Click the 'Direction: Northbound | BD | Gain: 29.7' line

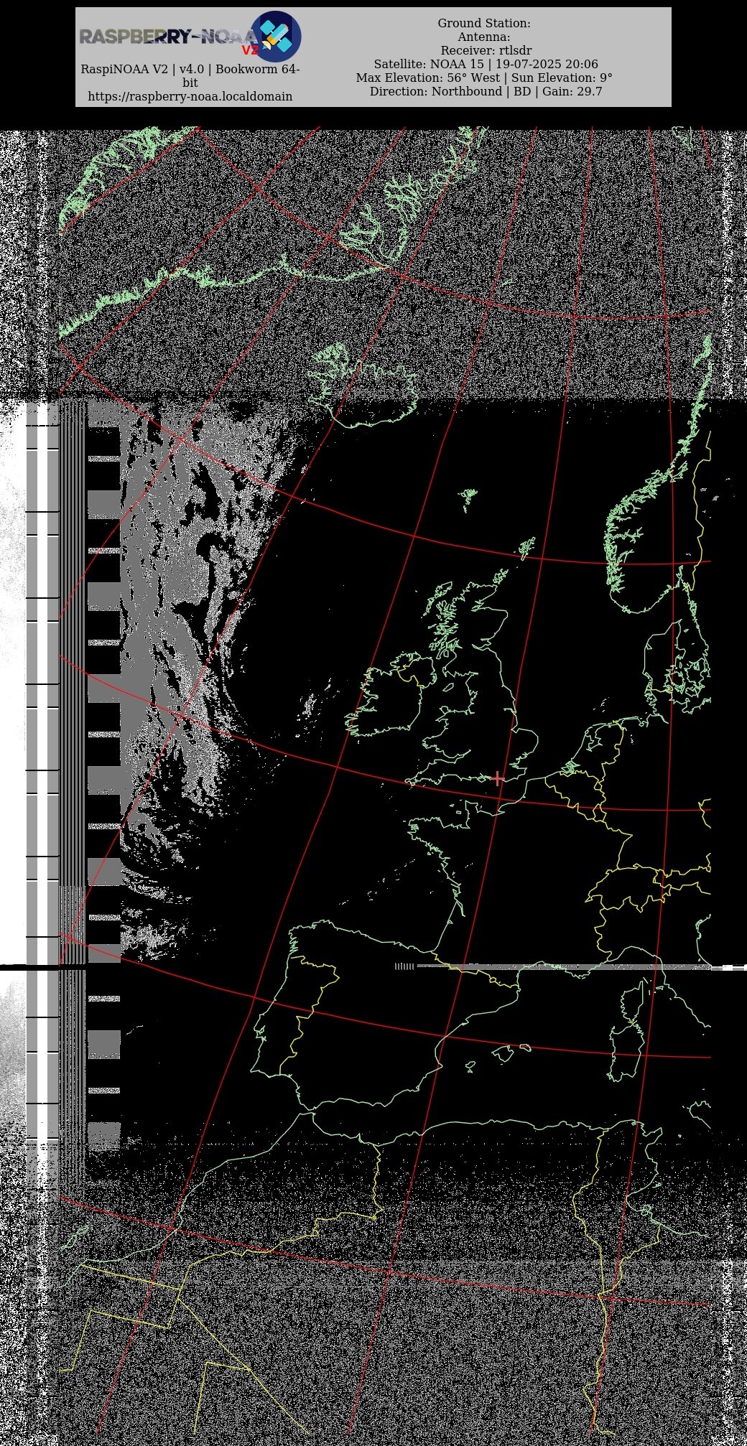486,91
